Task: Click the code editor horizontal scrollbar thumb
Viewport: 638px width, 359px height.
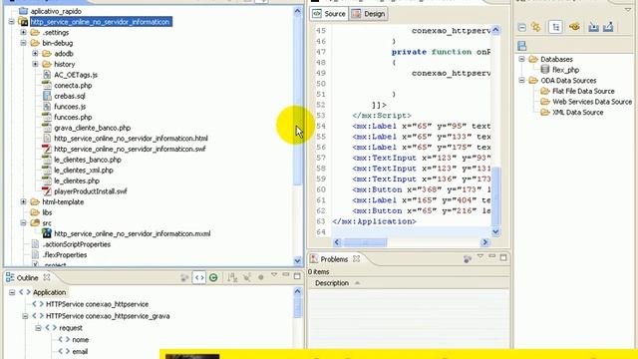Action: (365, 242)
